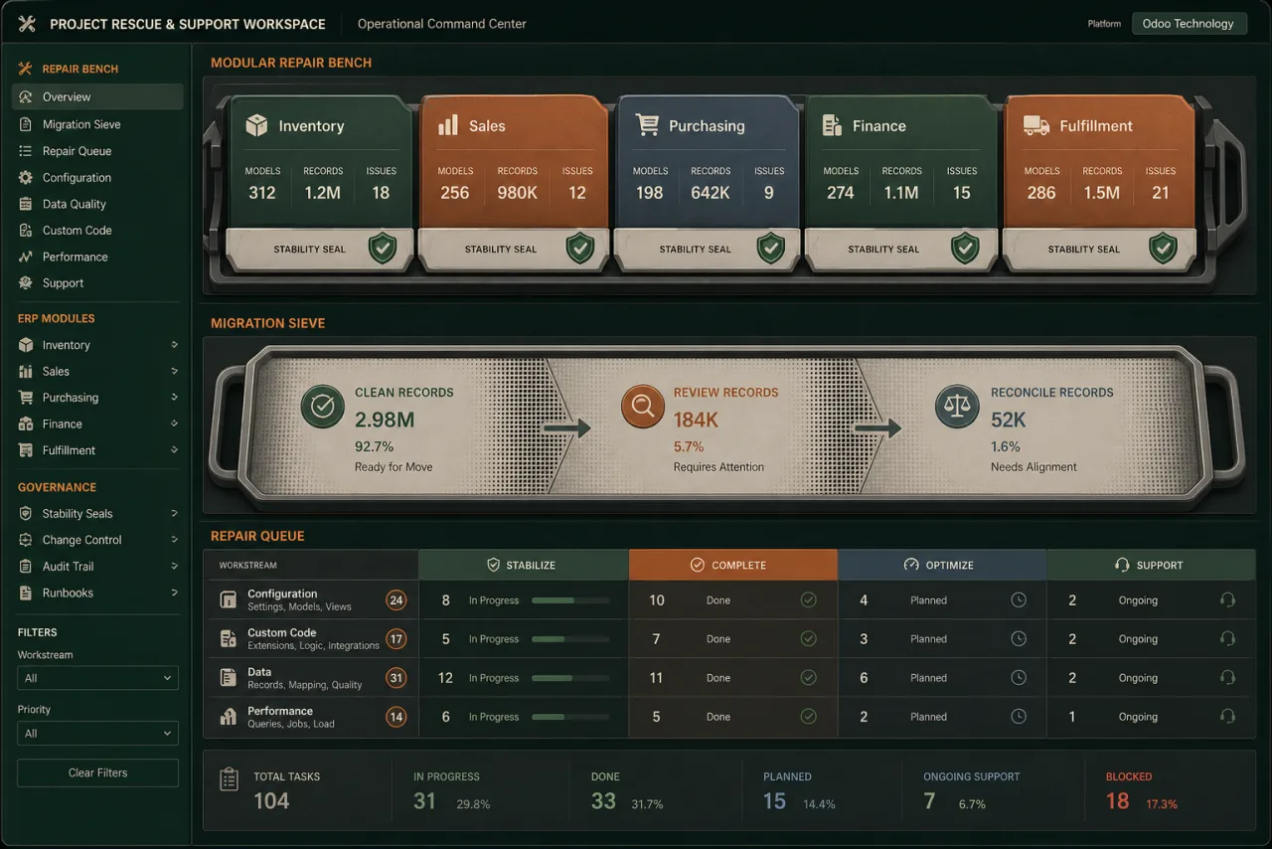Image resolution: width=1272 pixels, height=849 pixels.
Task: Click the Finance document icon on bench card
Action: tap(832, 125)
